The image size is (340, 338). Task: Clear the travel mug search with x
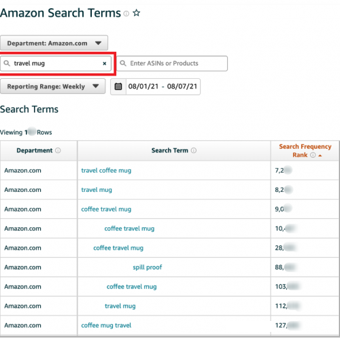(105, 63)
